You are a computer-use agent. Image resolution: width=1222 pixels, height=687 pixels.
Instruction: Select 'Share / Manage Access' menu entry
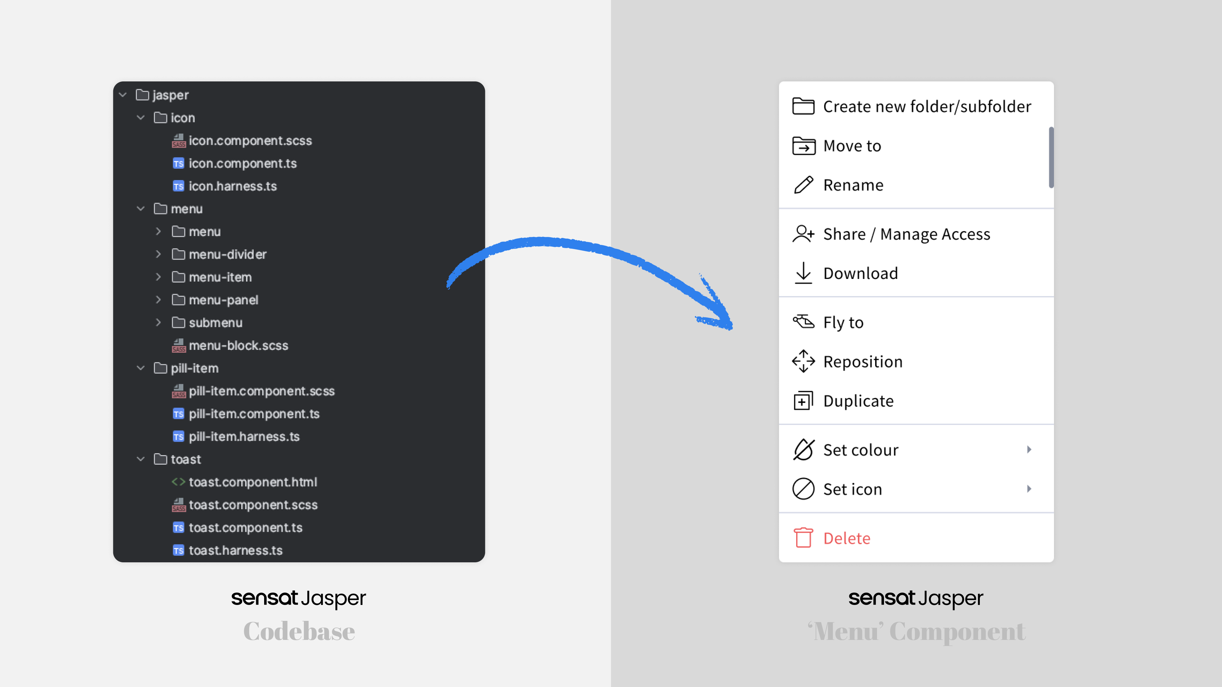click(916, 234)
